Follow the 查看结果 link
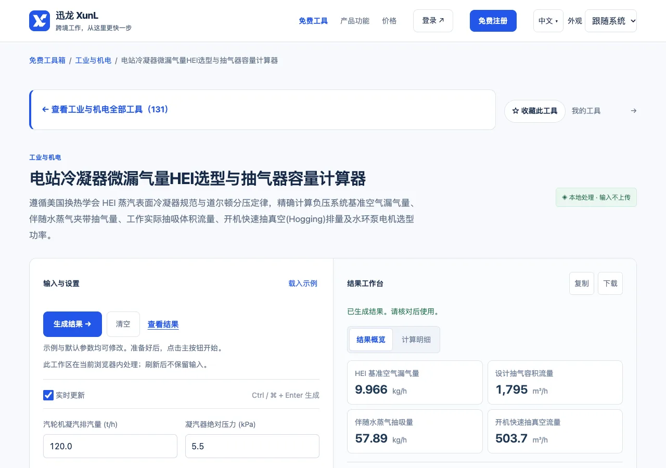Image resolution: width=666 pixels, height=468 pixels. (x=163, y=324)
